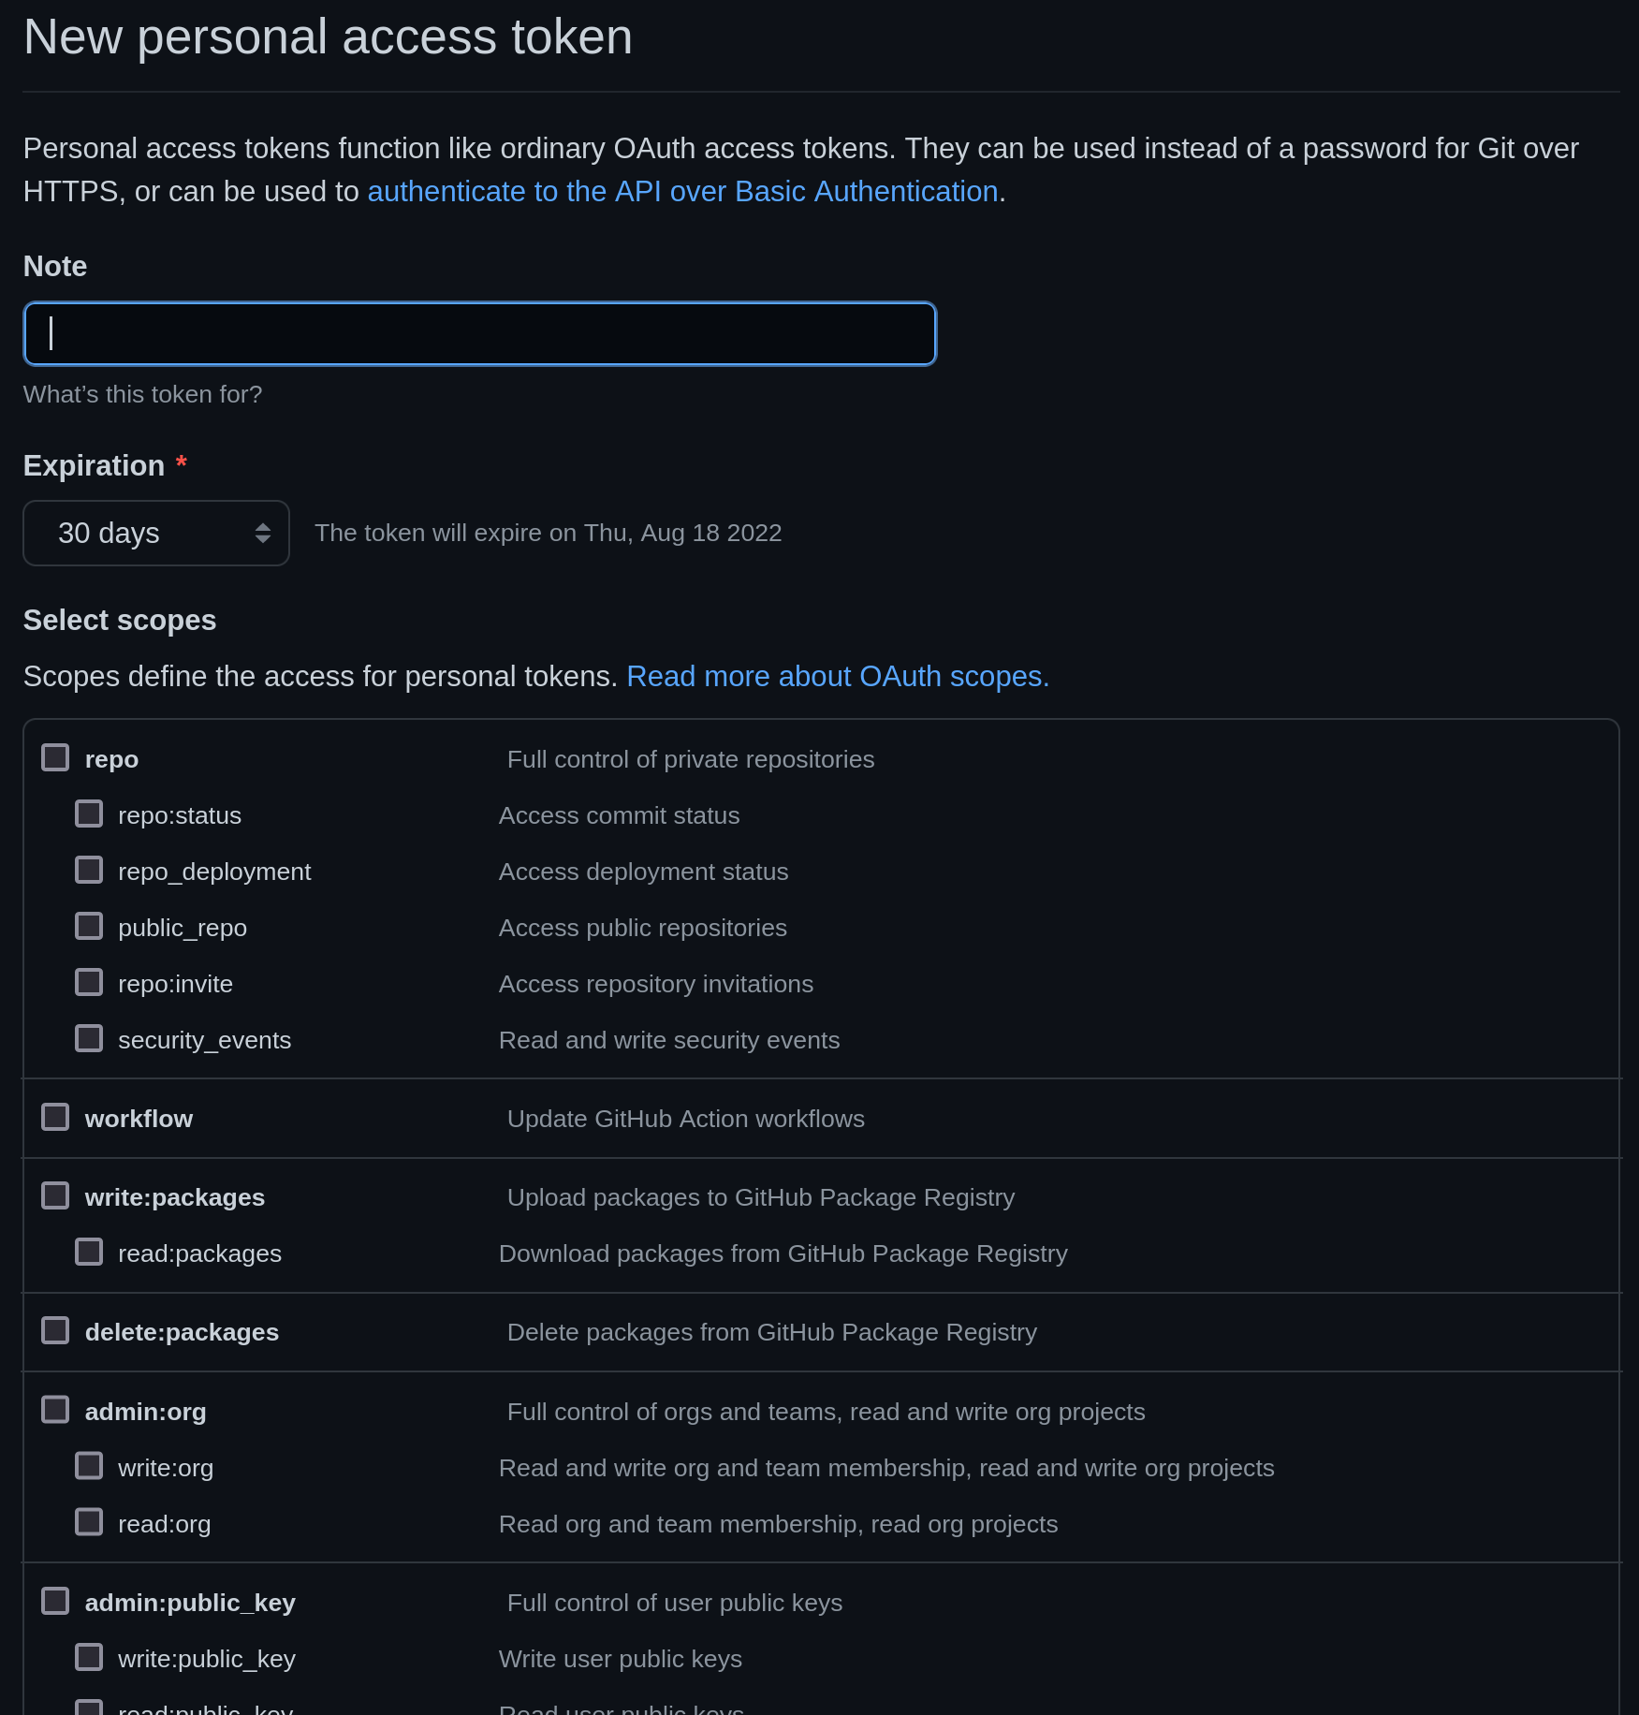Enable the read:packages scope

point(89,1251)
